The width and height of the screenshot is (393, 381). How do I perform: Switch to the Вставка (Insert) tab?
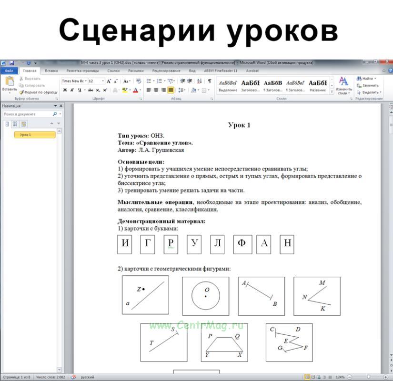pos(51,71)
